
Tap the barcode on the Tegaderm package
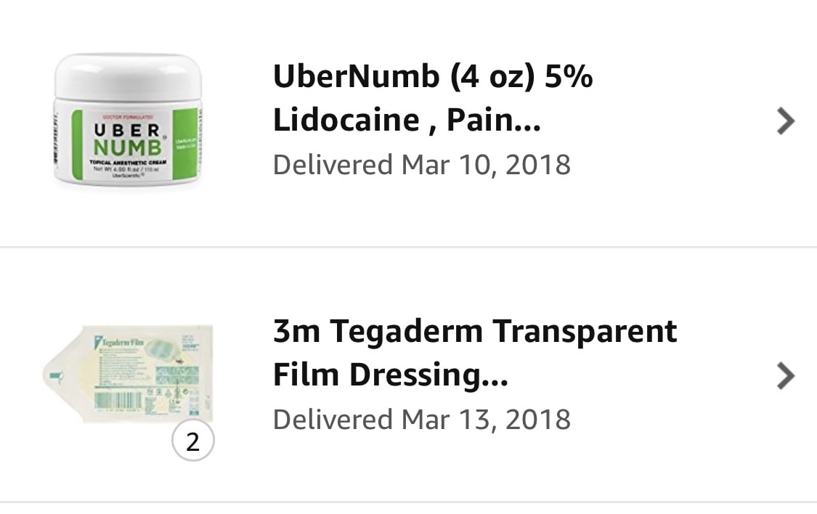(x=118, y=401)
